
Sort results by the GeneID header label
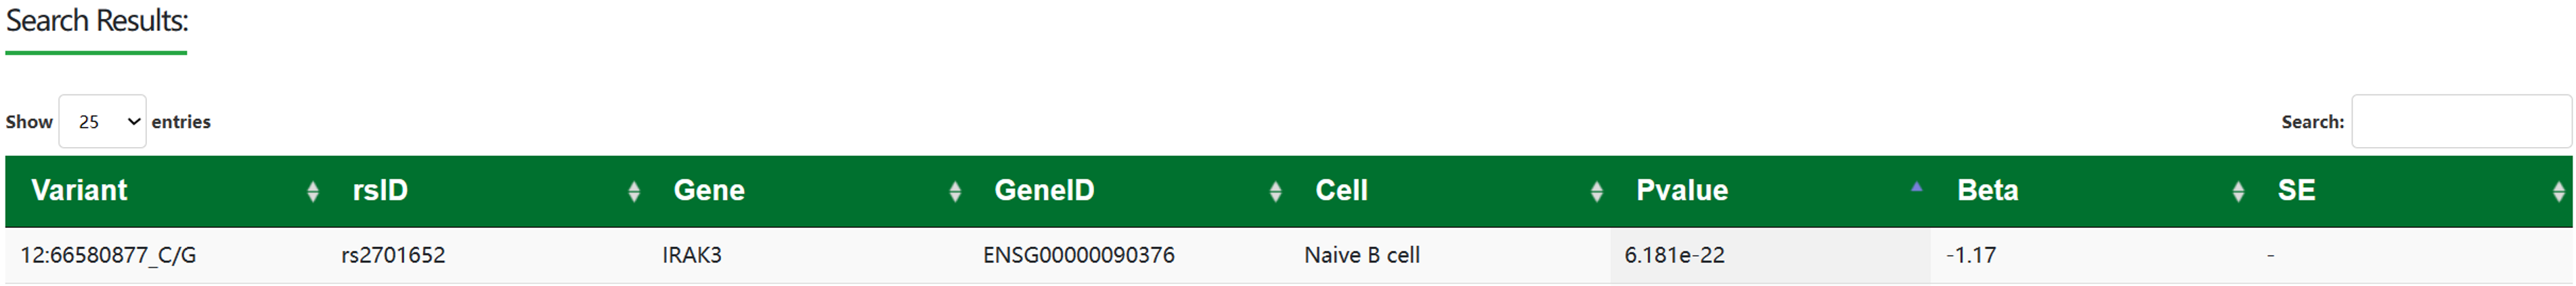pos(1044,190)
